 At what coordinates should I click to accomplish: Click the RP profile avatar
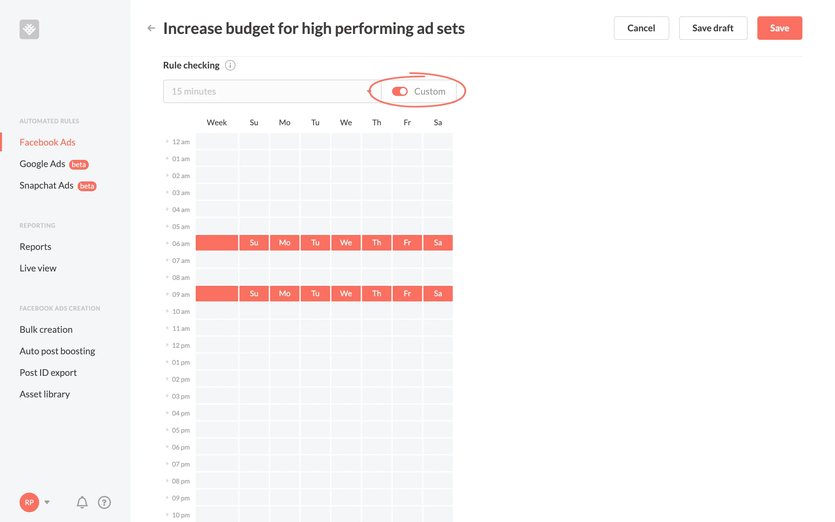pyautogui.click(x=29, y=502)
